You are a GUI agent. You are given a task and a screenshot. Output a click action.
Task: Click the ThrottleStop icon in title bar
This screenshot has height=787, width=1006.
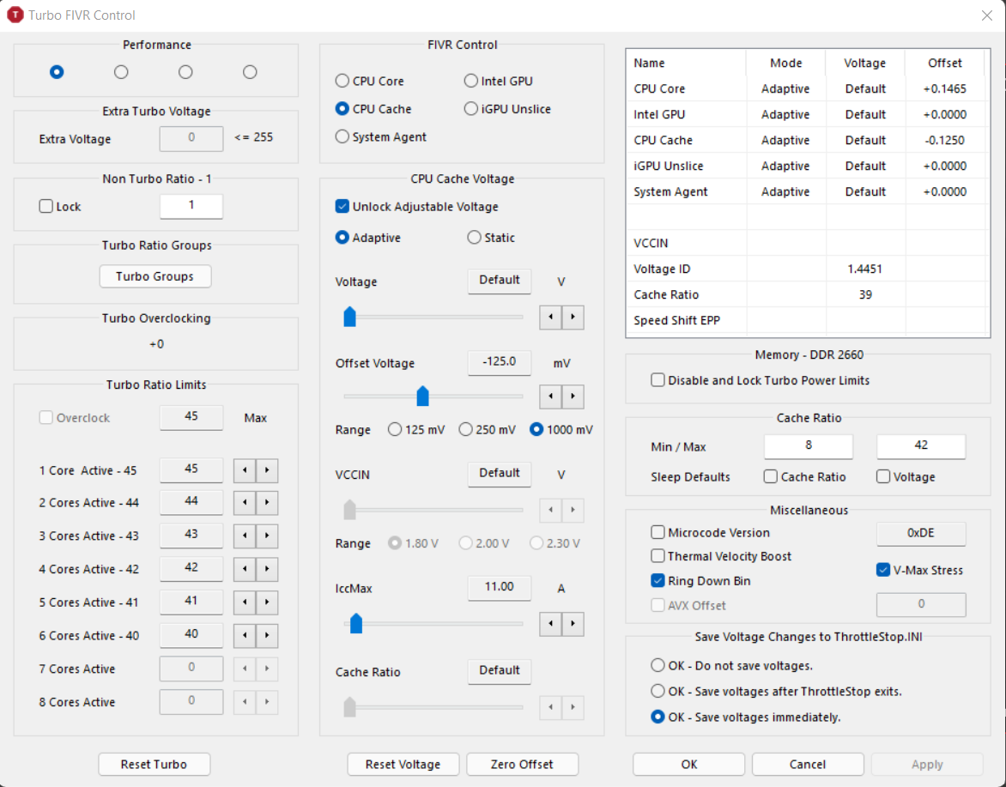click(x=15, y=15)
